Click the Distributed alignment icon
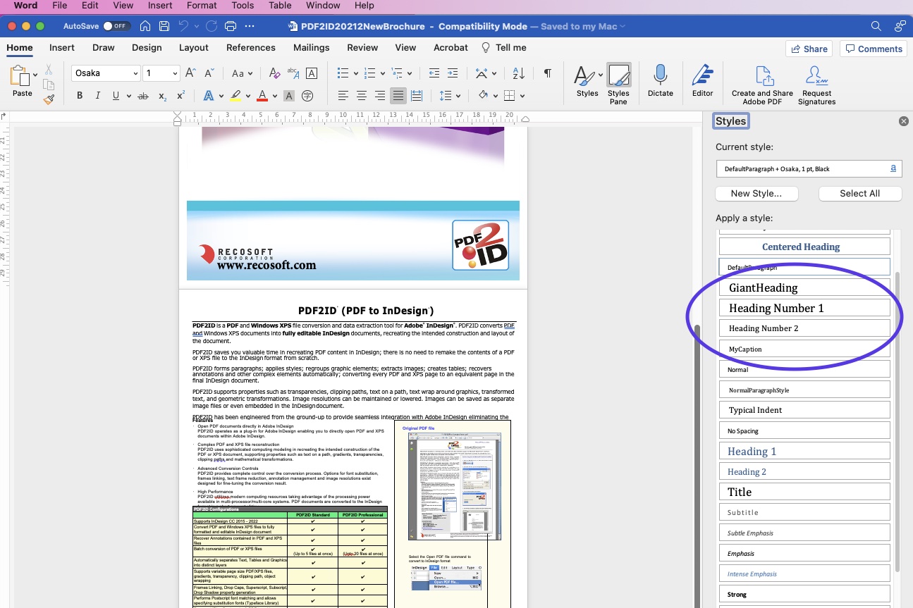The image size is (913, 608). click(x=417, y=96)
